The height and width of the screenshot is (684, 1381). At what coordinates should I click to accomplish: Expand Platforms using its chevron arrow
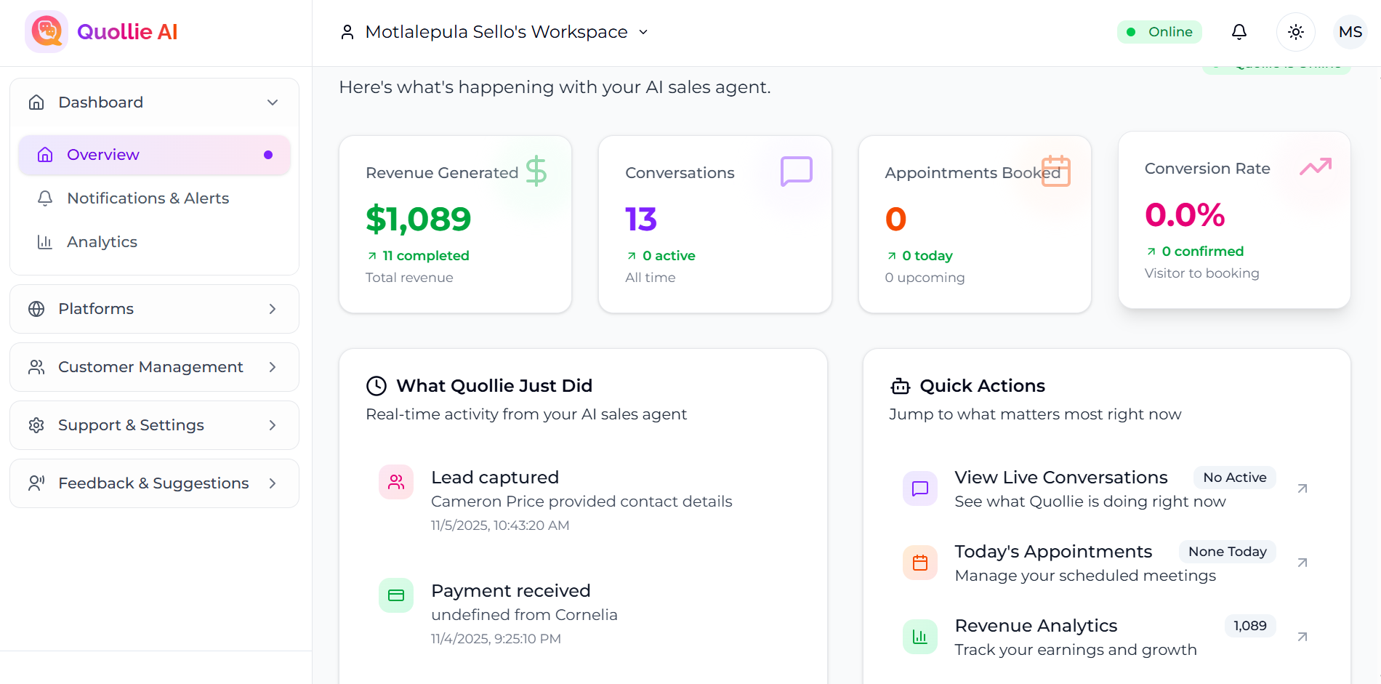[x=273, y=309]
